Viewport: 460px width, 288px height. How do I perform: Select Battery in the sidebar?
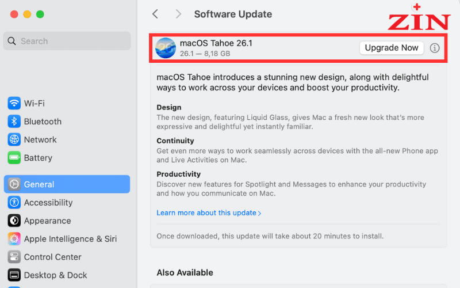(x=67, y=158)
